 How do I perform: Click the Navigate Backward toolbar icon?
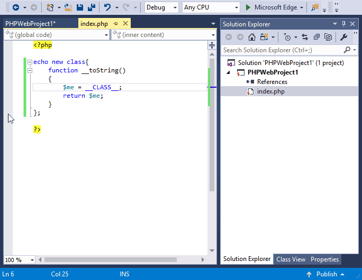16,7
